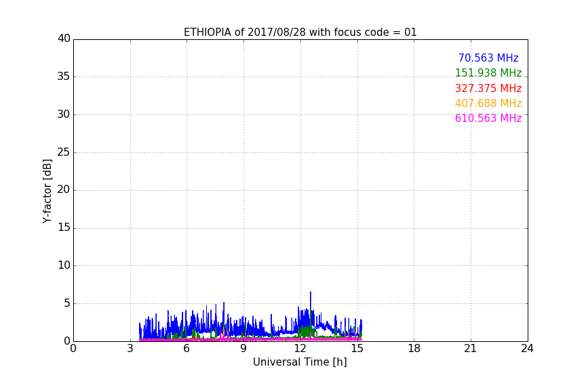
Task: Click the x-axis tick value 21
Action: click(471, 349)
